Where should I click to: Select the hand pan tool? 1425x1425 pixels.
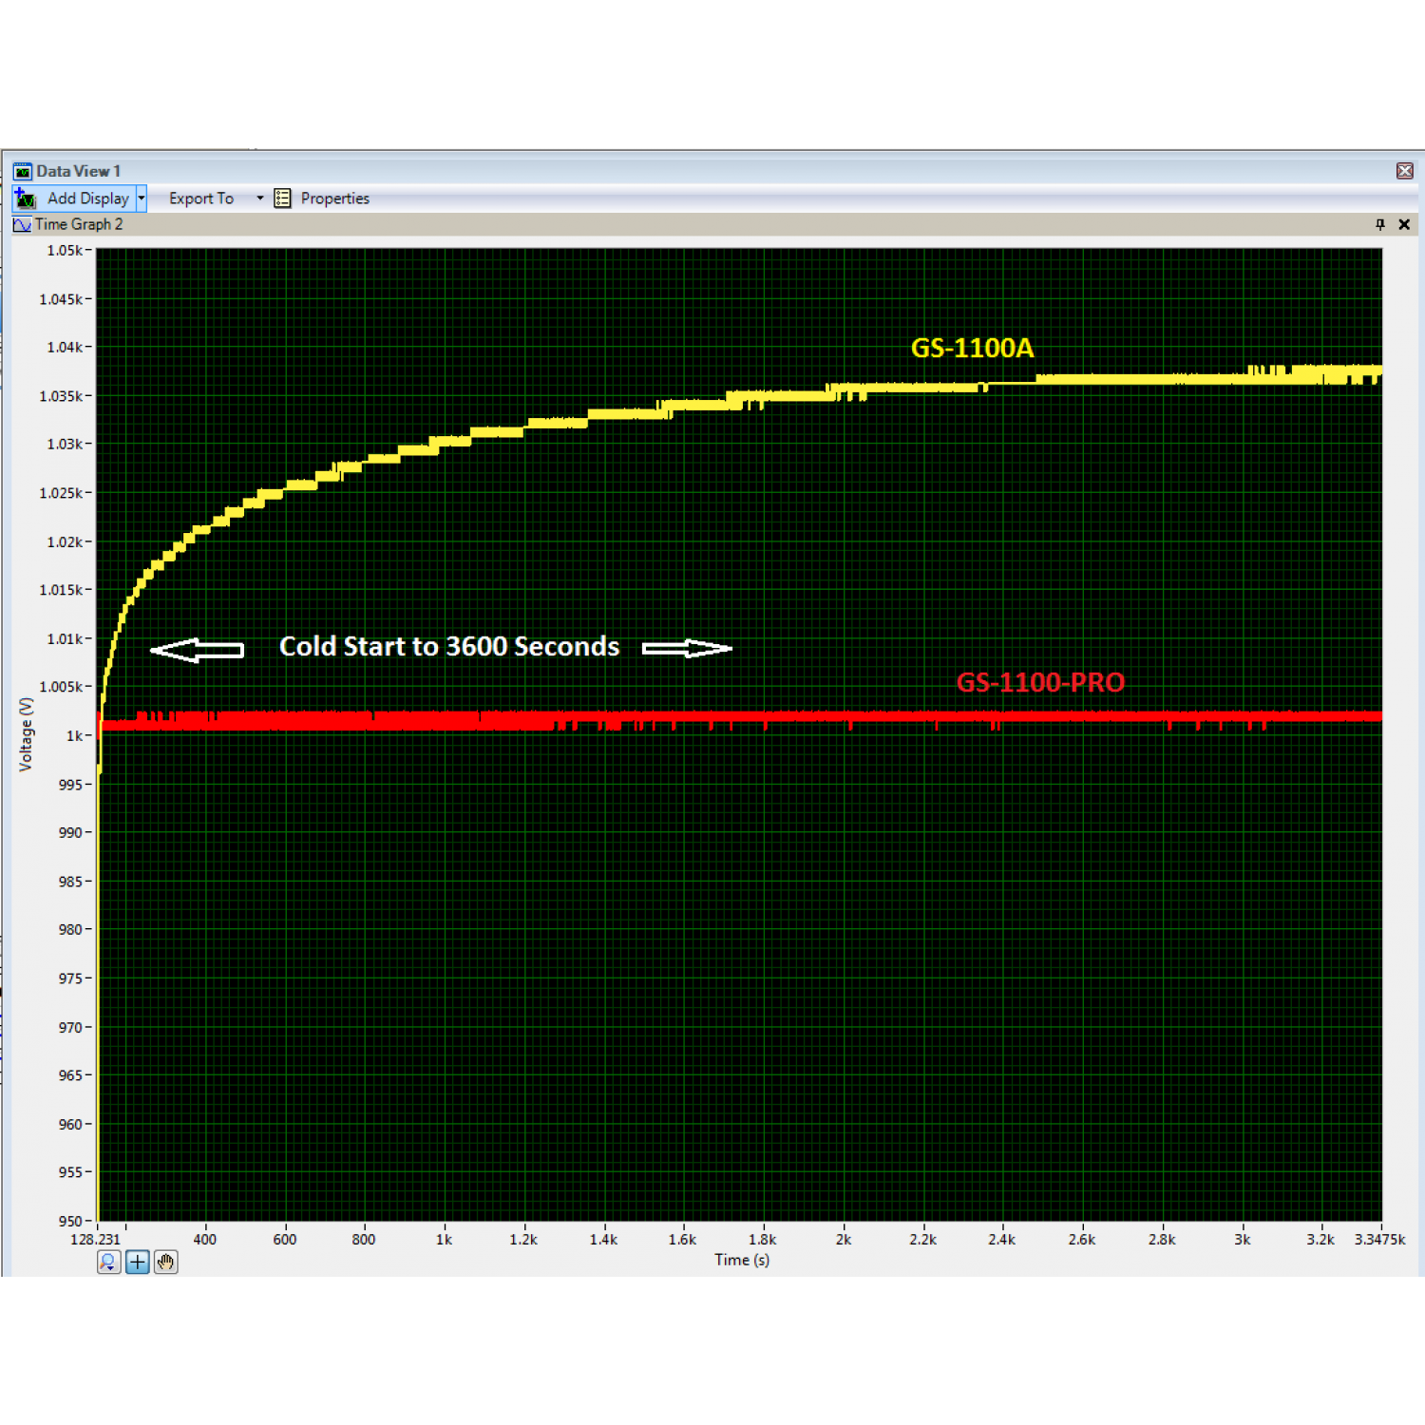[166, 1262]
